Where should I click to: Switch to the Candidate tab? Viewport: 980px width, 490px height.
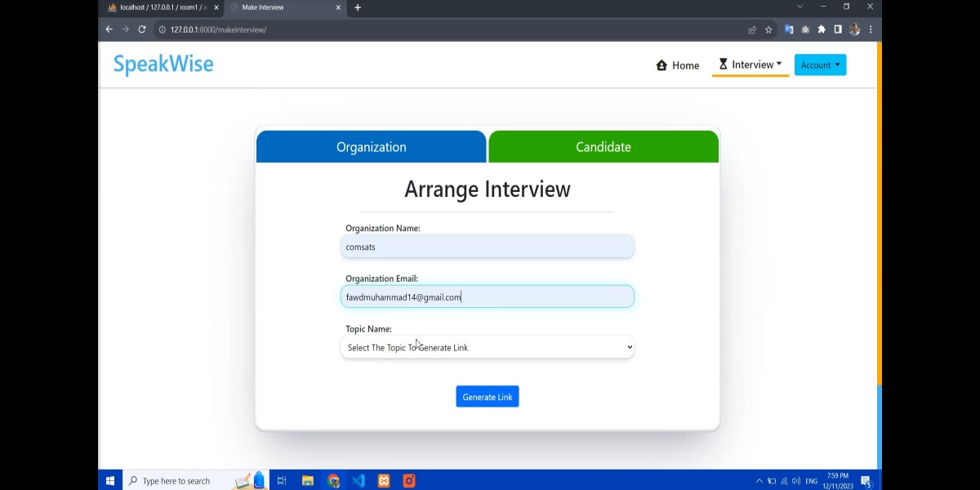click(x=604, y=146)
